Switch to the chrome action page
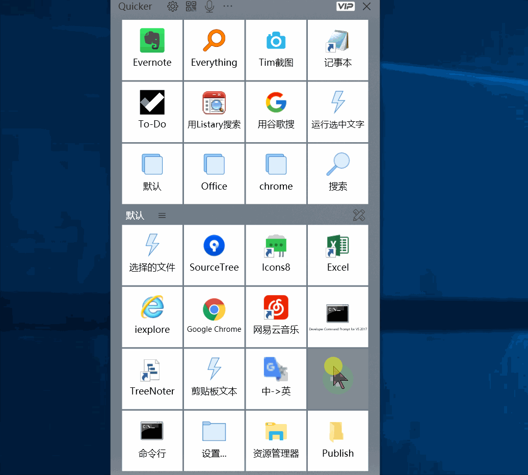 tap(276, 174)
